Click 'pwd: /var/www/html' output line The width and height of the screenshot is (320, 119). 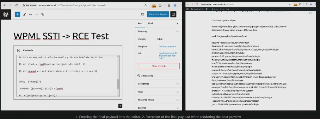pos(229,37)
